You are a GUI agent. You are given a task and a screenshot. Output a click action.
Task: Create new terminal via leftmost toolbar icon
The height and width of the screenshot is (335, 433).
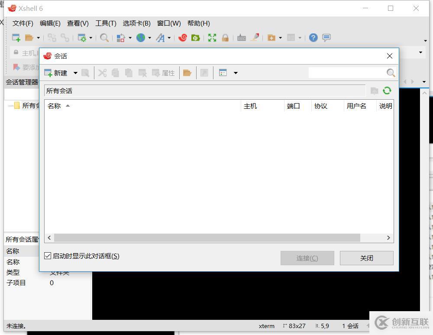click(x=16, y=38)
